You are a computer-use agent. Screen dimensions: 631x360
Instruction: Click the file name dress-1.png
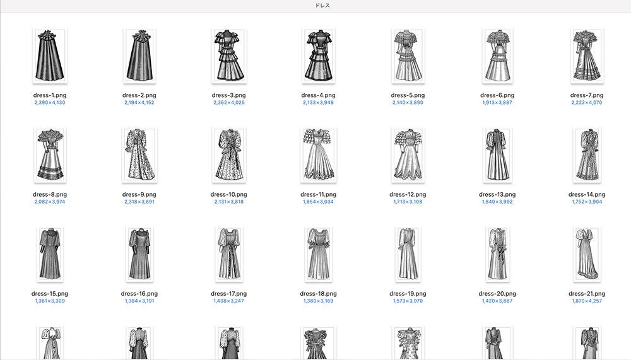point(50,95)
